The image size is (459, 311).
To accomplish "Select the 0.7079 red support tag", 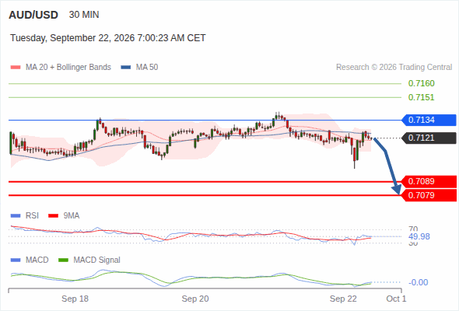I will [429, 195].
